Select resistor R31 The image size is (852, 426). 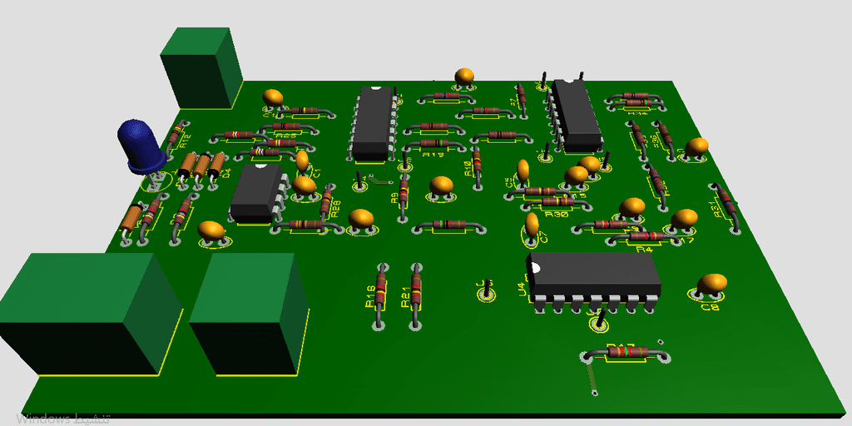tap(726, 206)
